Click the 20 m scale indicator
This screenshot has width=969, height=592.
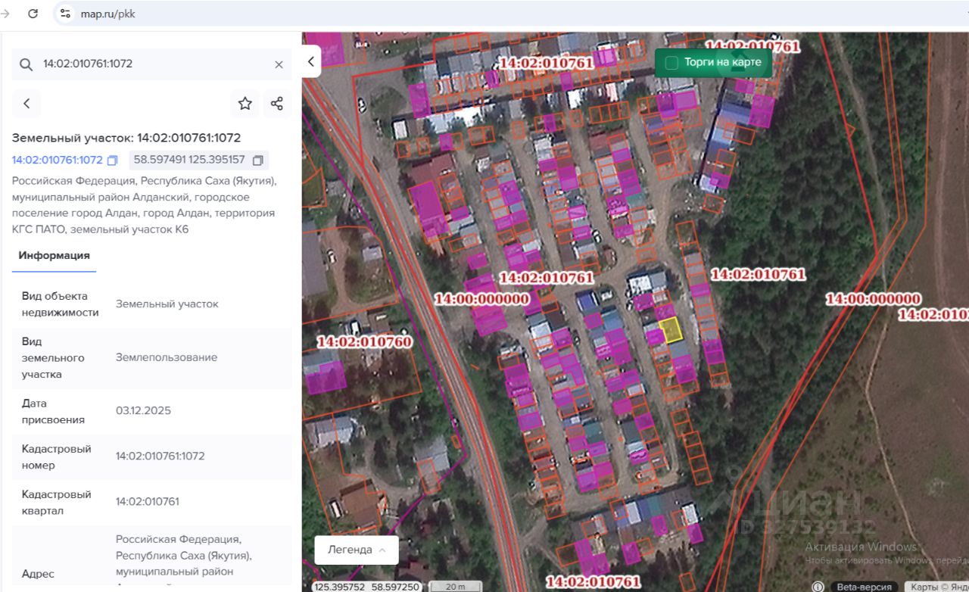456,587
